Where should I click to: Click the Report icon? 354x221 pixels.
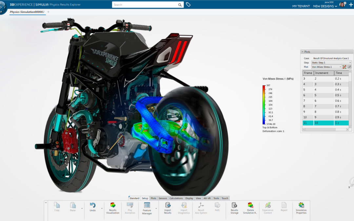pyautogui.click(x=284, y=205)
